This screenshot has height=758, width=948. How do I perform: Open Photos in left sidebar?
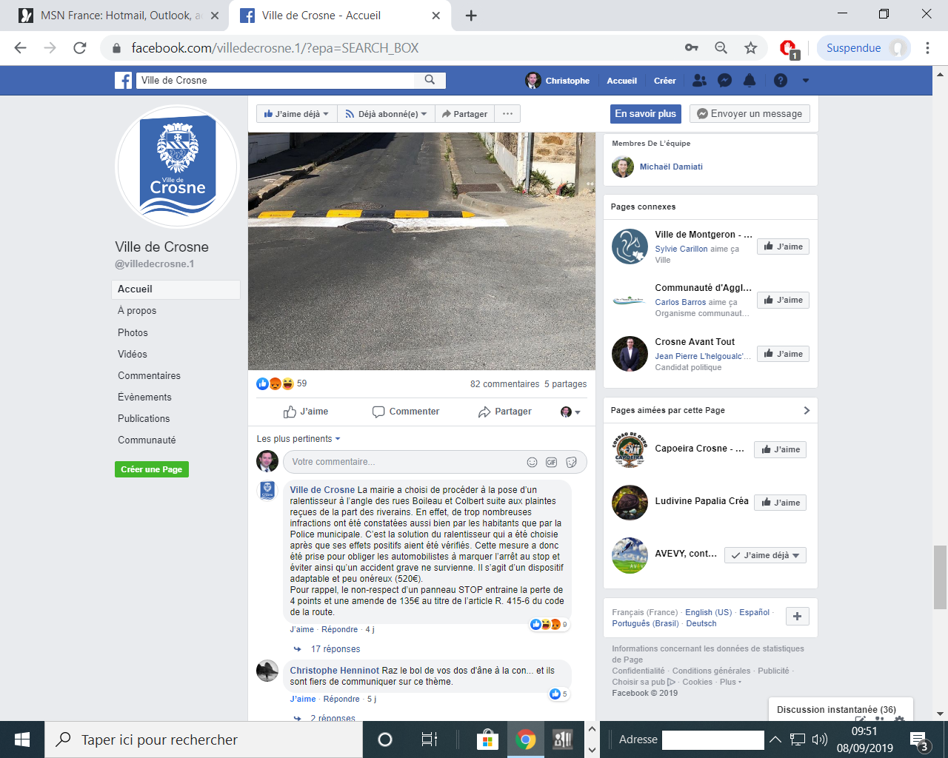(x=133, y=332)
